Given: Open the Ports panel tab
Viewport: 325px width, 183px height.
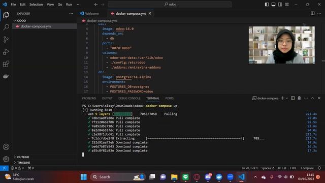Looking at the screenshot, I should point(169,98).
